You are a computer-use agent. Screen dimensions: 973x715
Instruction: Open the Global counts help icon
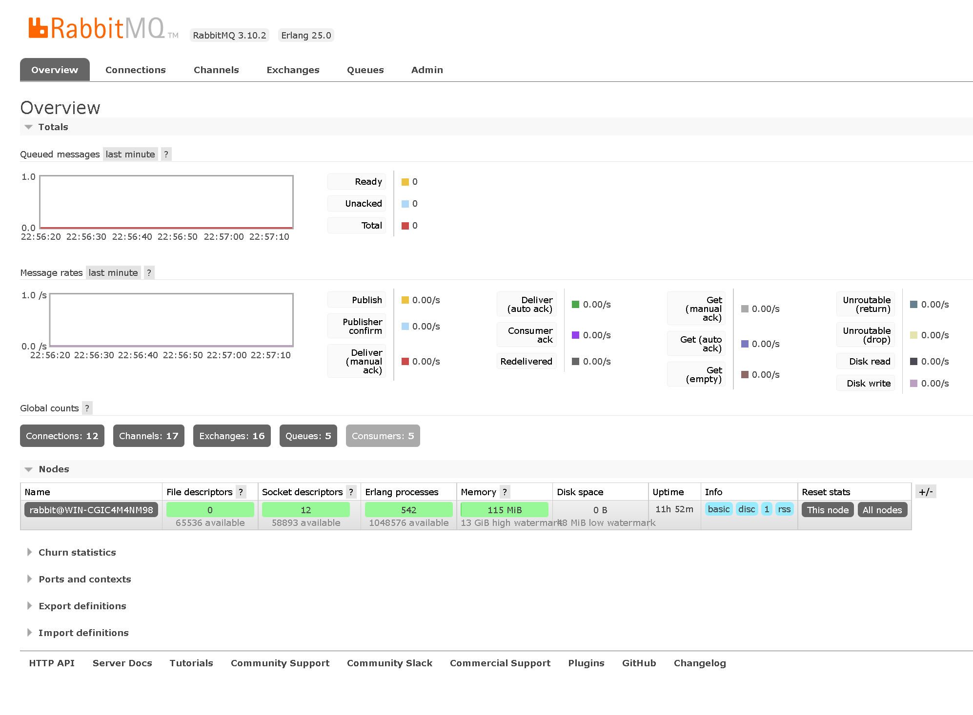(x=87, y=408)
